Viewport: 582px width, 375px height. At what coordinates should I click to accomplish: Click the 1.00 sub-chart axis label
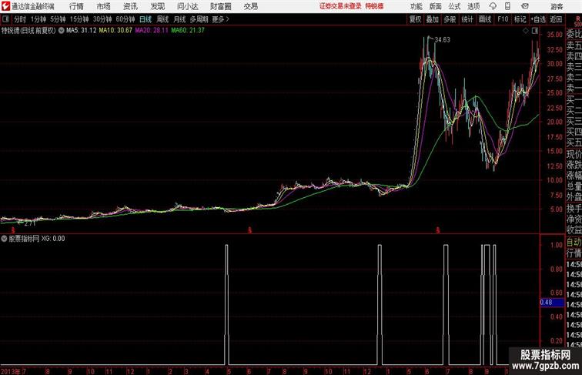point(557,245)
